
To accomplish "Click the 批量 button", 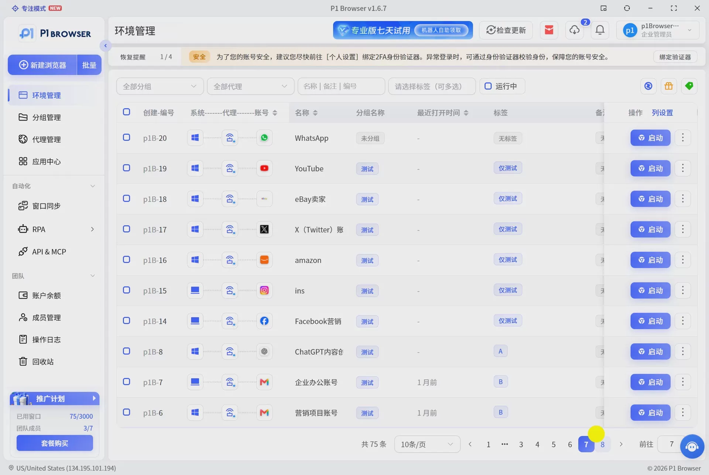I will [x=89, y=65].
